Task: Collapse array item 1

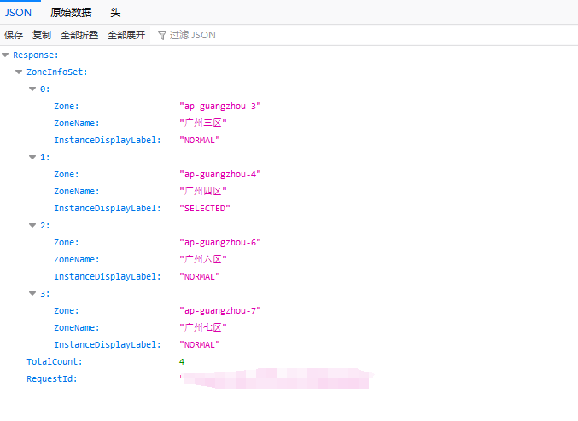Action: (x=32, y=158)
